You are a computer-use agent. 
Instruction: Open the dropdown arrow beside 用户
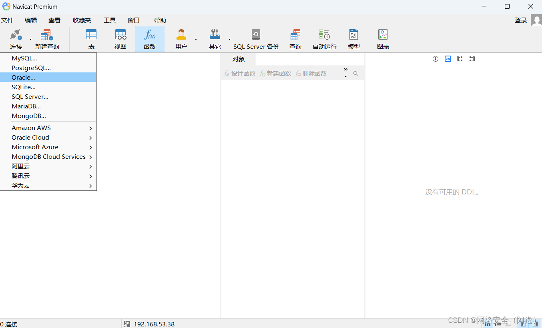[x=196, y=39]
